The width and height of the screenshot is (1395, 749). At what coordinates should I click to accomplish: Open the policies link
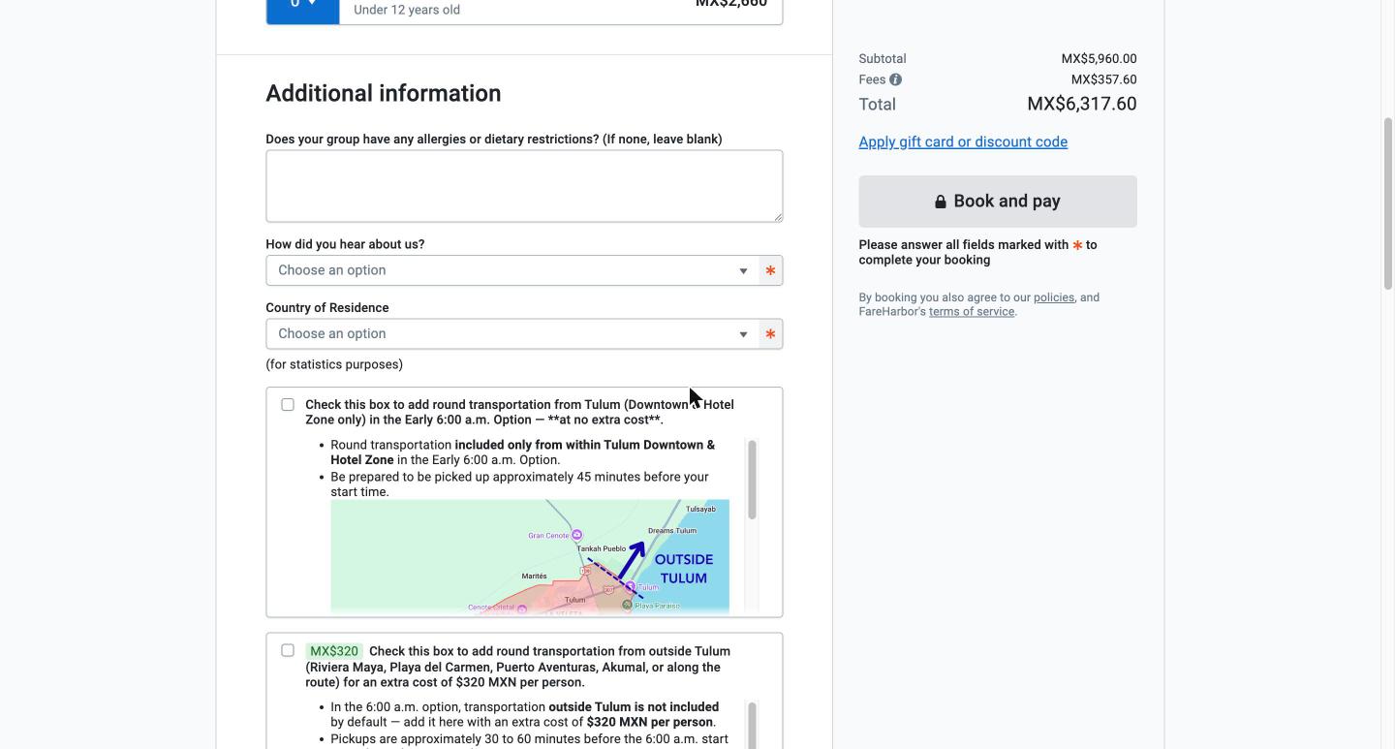(x=1054, y=297)
